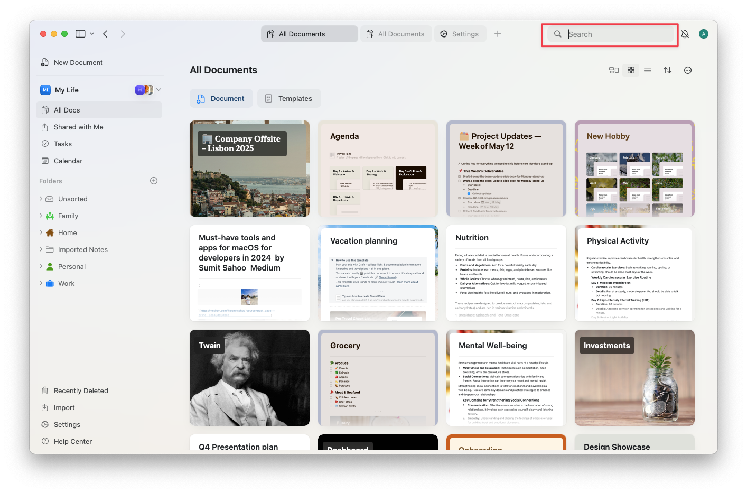The height and width of the screenshot is (493, 747).
Task: Switch to grid view icon
Action: point(631,70)
